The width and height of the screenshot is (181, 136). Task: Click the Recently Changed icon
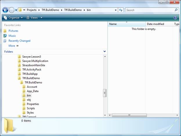pos(5,41)
